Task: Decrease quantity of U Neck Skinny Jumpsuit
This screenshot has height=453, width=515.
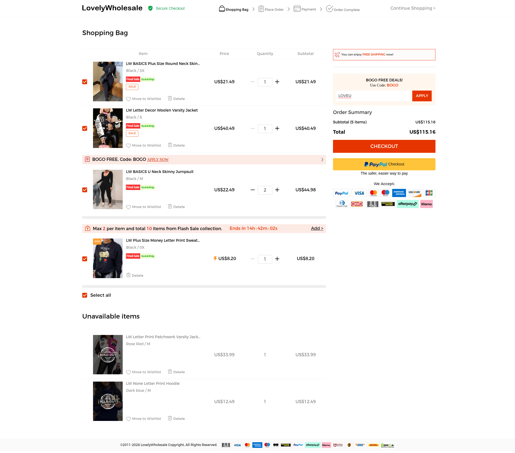Action: tap(253, 190)
